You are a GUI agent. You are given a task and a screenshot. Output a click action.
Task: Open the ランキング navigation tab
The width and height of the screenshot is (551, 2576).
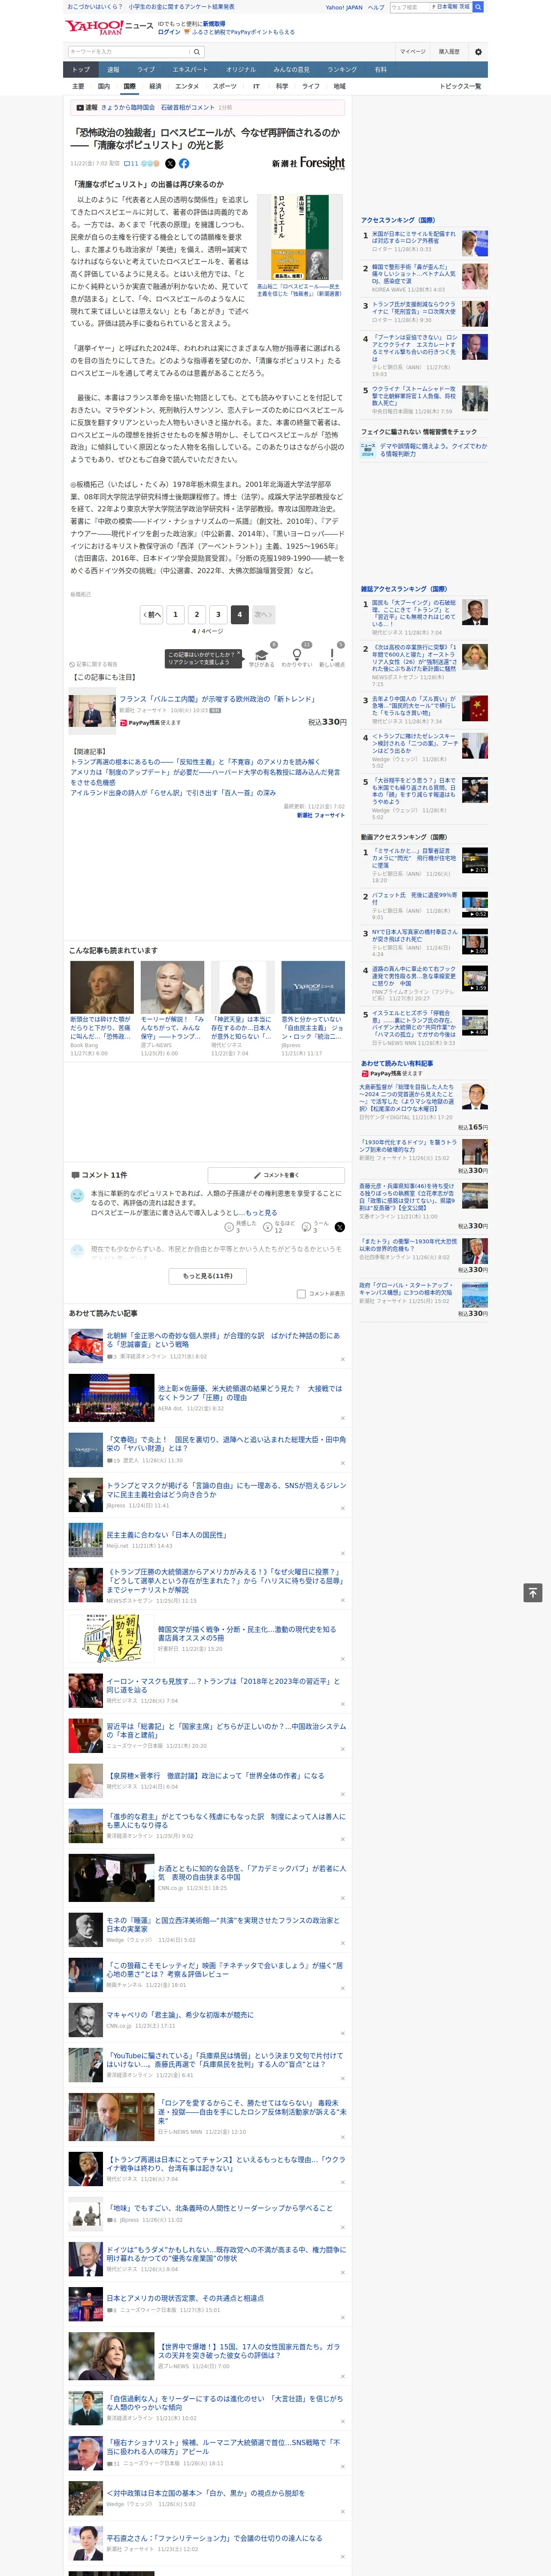point(342,70)
